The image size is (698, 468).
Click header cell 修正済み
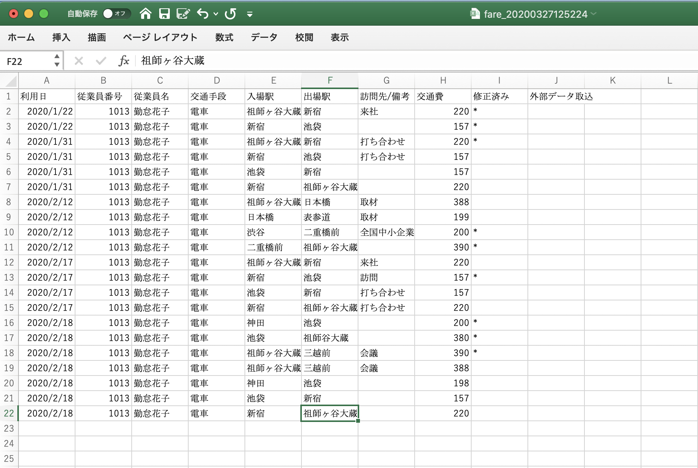(500, 96)
